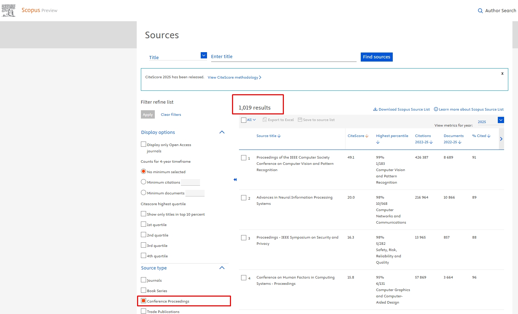Click the Export to Excel icon
Image resolution: width=518 pixels, height=314 pixels.
point(265,120)
